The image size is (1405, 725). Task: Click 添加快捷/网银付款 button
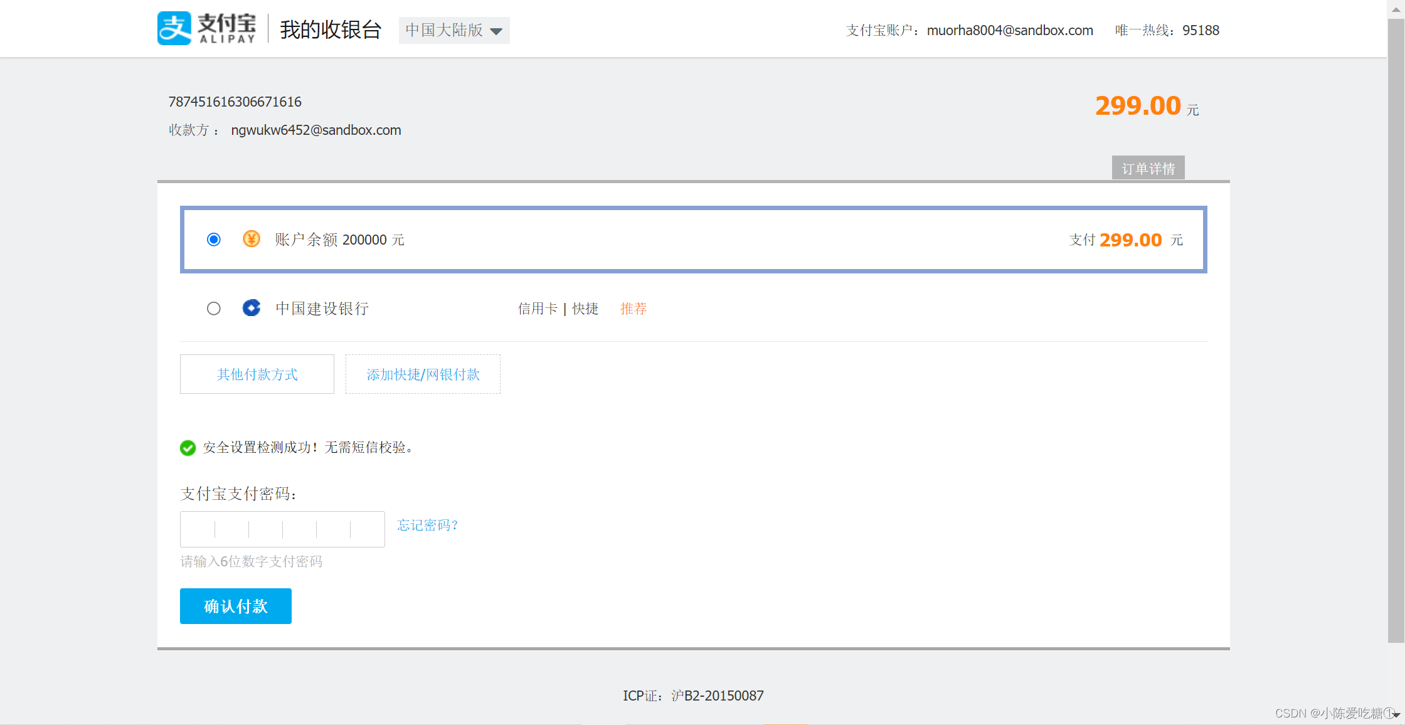[423, 374]
